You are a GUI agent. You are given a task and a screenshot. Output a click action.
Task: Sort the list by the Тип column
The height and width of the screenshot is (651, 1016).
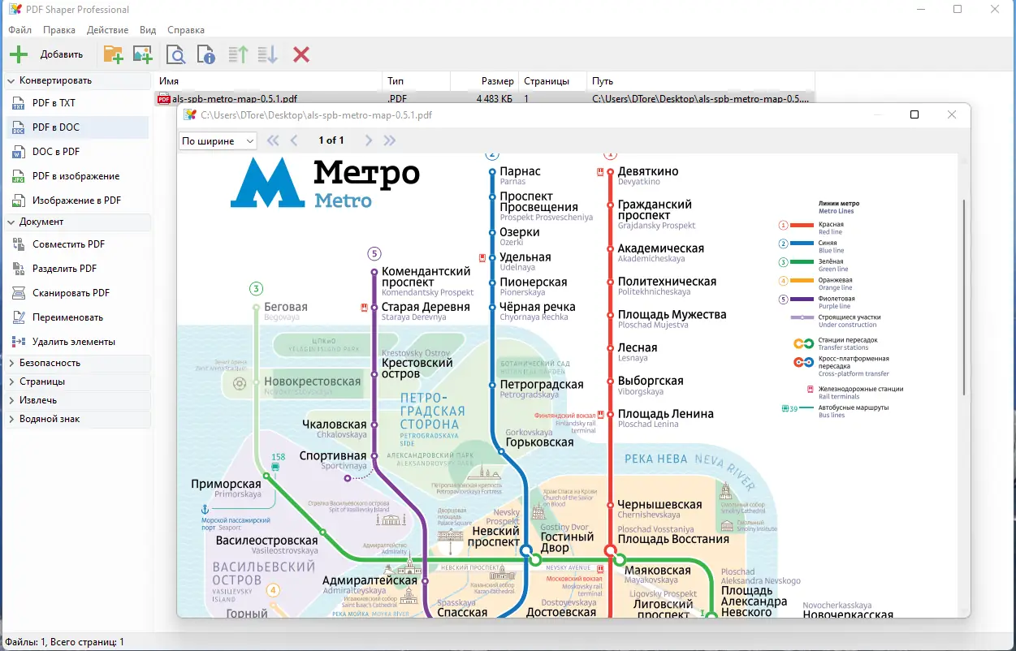pos(416,81)
